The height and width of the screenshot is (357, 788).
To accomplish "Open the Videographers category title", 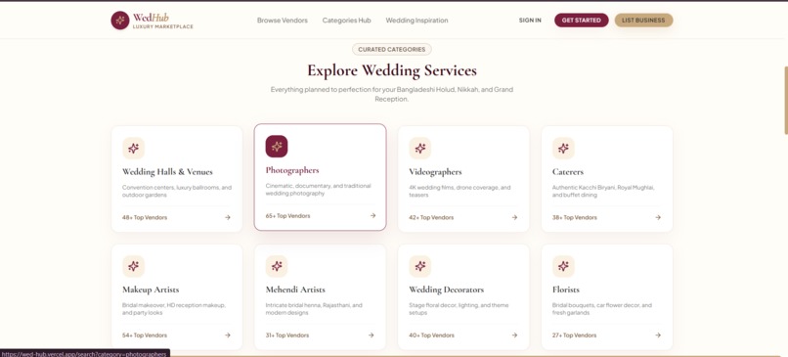I will 435,172.
